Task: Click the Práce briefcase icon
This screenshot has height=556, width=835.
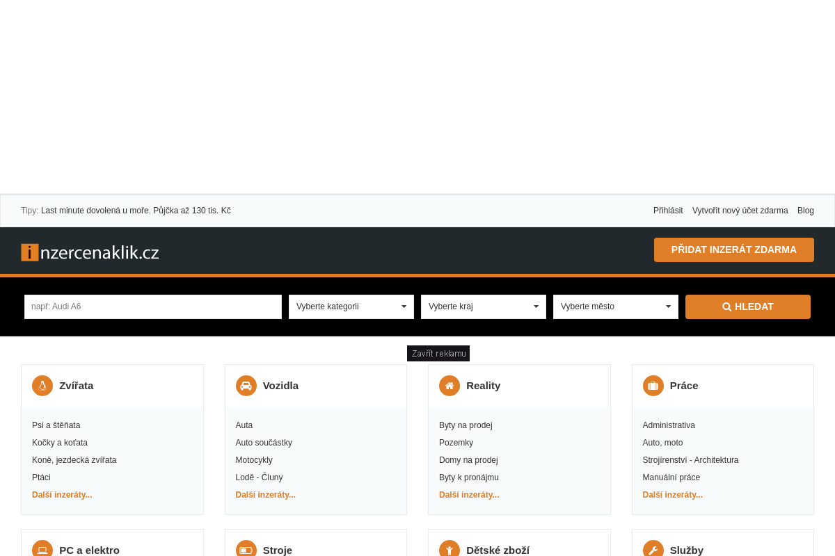Action: click(x=653, y=386)
